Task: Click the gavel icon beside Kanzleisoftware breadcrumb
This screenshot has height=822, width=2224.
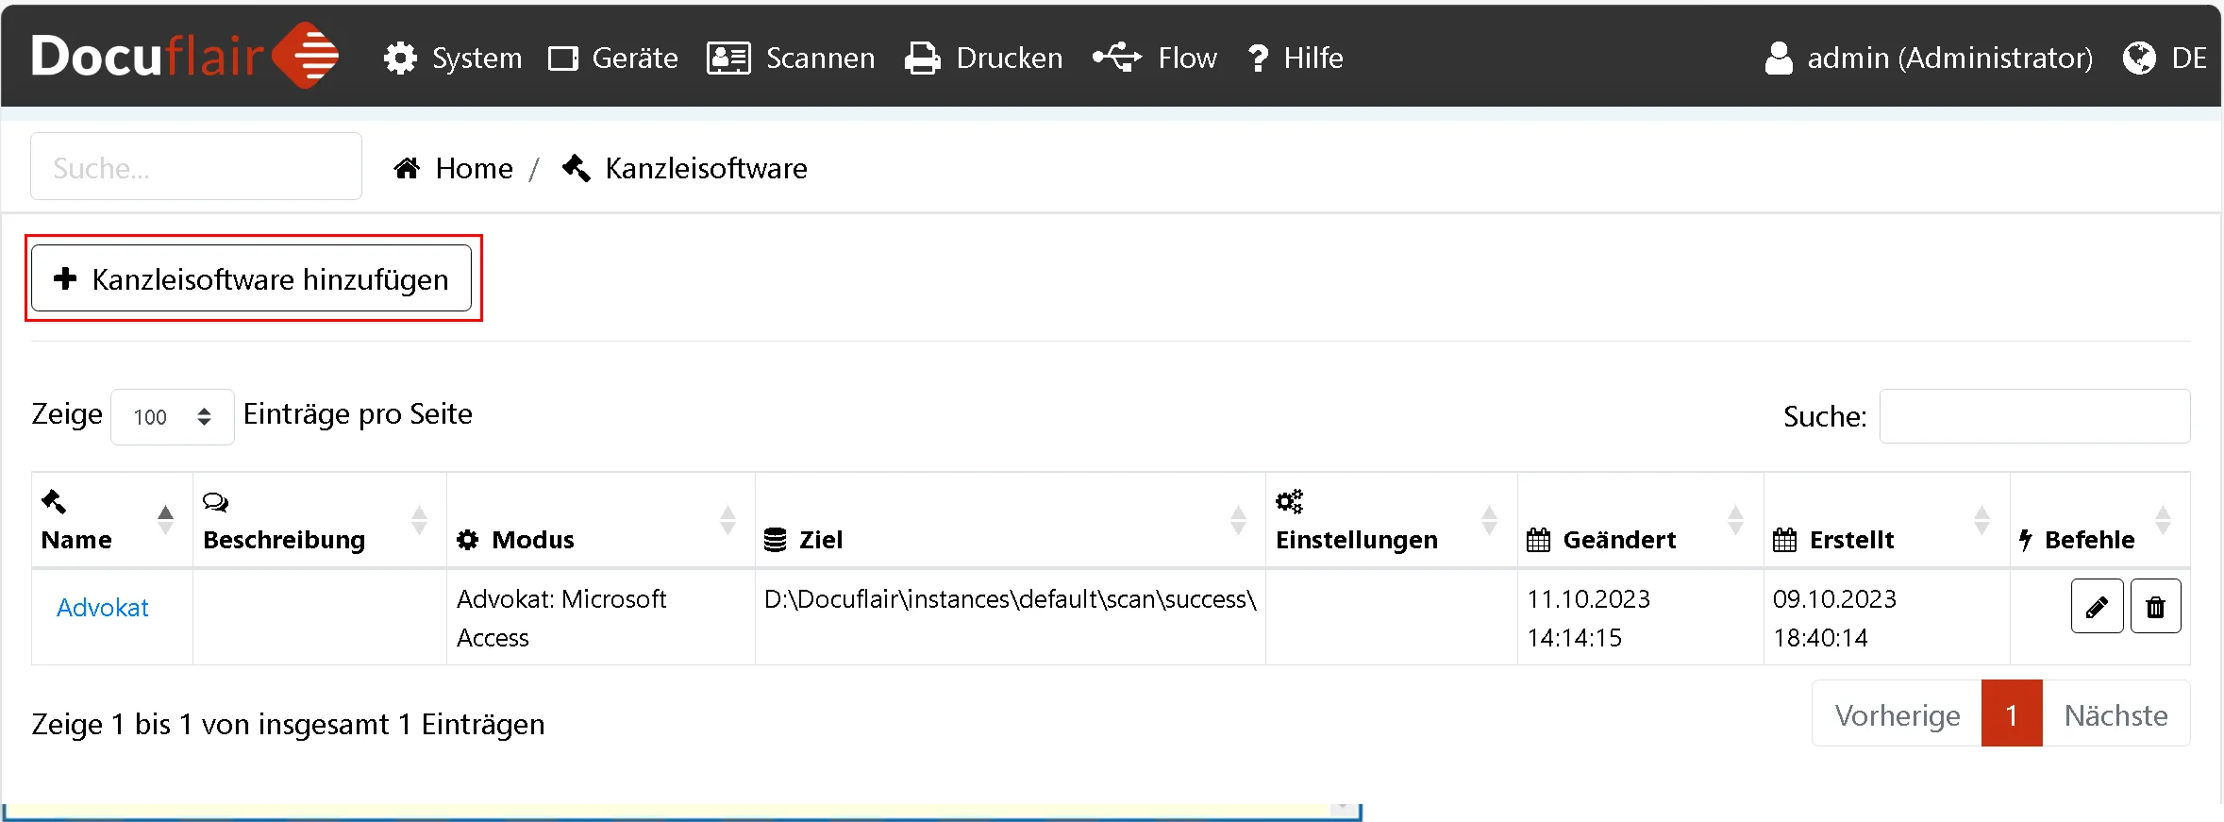Action: pos(576,168)
